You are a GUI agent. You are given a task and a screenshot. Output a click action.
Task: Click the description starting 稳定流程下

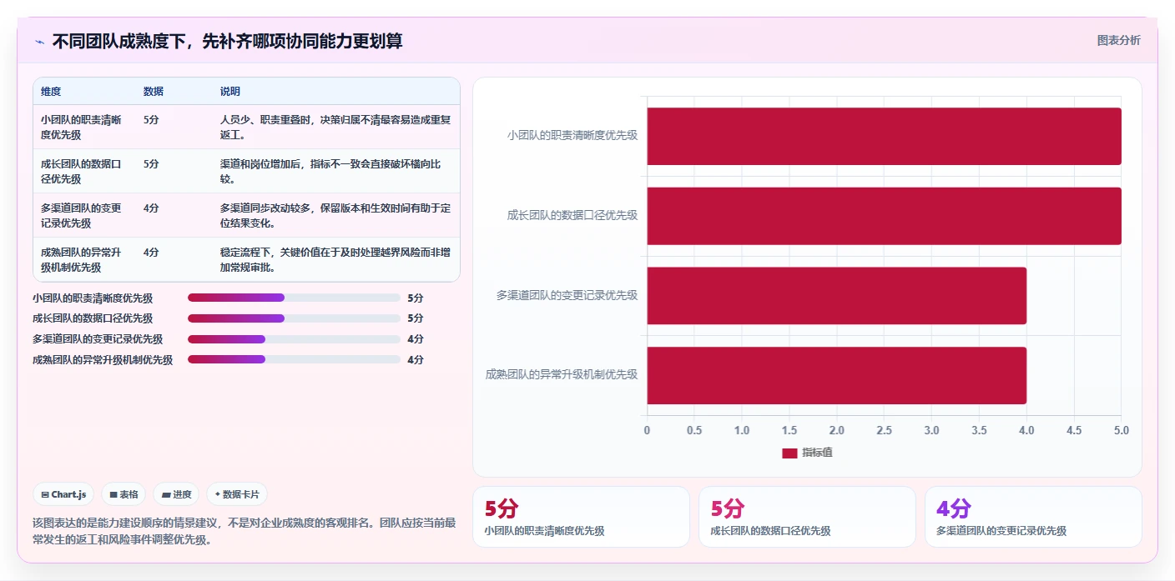(335, 259)
